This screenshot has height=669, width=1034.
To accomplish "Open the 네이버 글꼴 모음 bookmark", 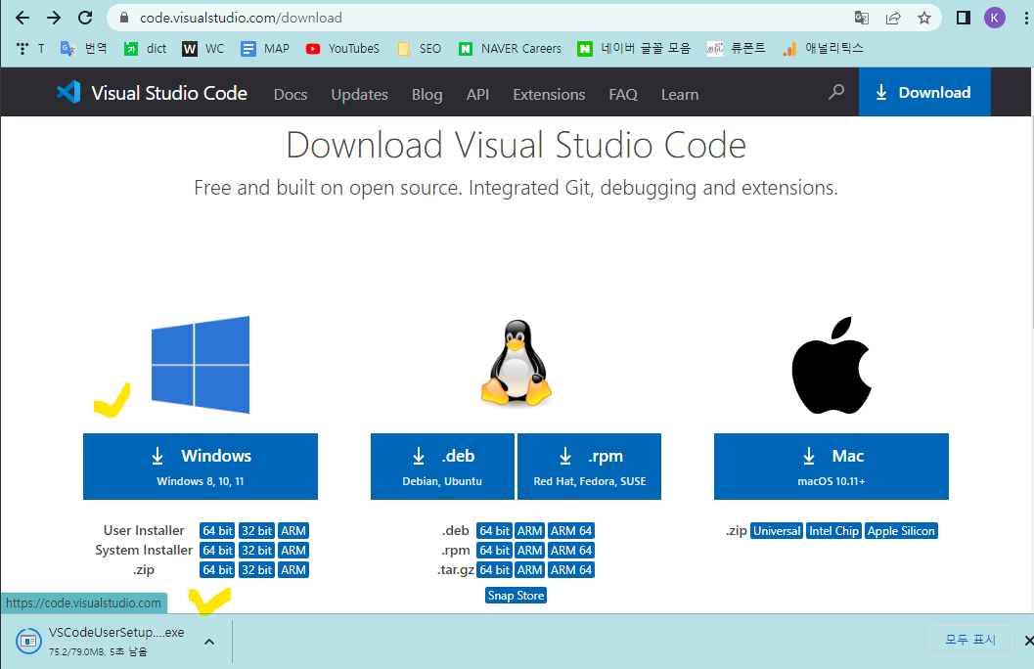I will pos(634,48).
